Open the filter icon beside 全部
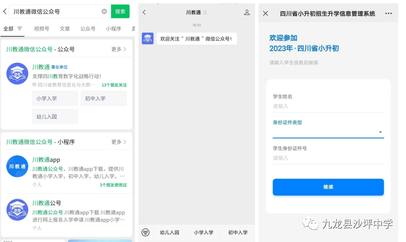The image size is (406, 242). [20, 28]
